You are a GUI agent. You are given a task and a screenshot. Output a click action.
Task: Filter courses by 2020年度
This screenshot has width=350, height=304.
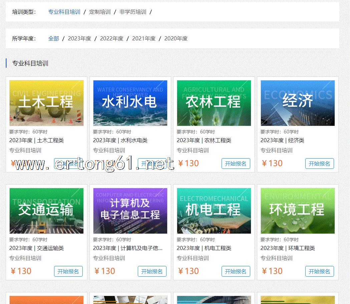176,39
